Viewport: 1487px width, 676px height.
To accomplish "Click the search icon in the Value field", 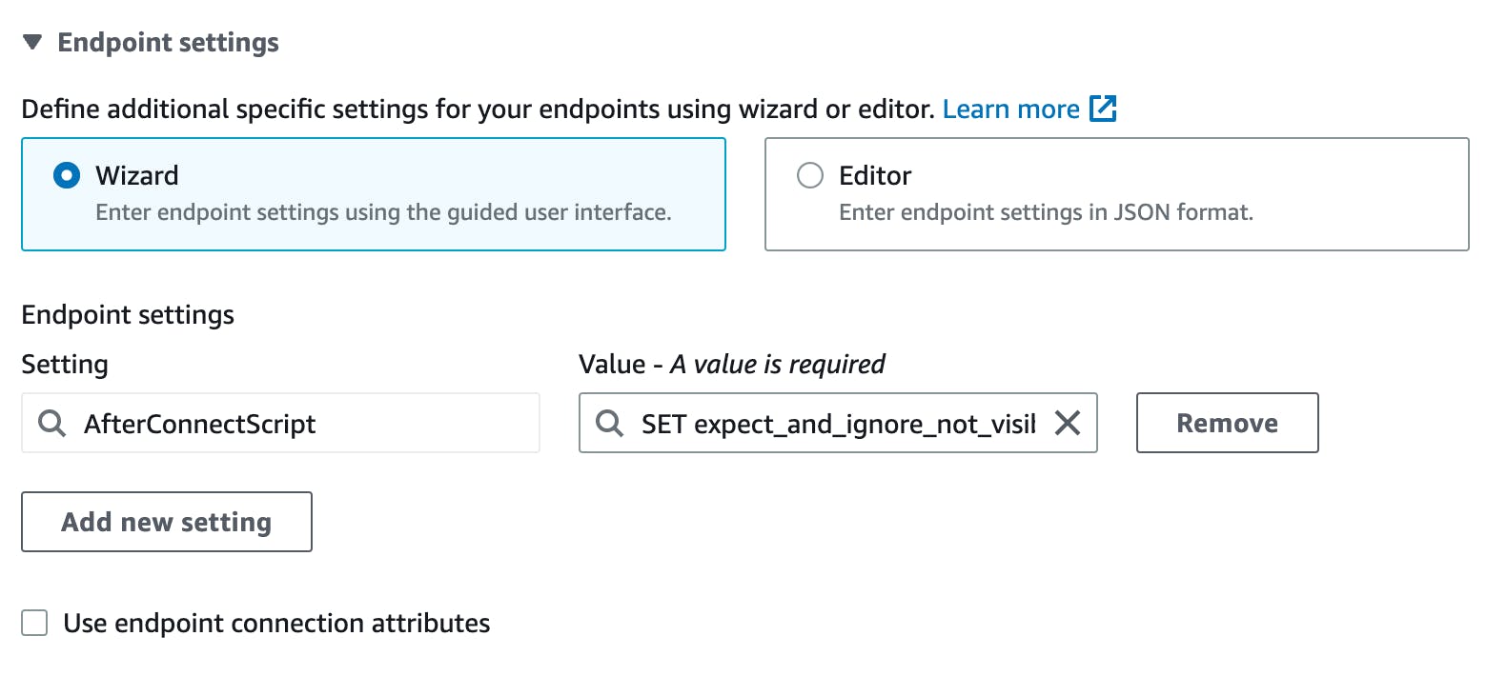I will pos(608,423).
